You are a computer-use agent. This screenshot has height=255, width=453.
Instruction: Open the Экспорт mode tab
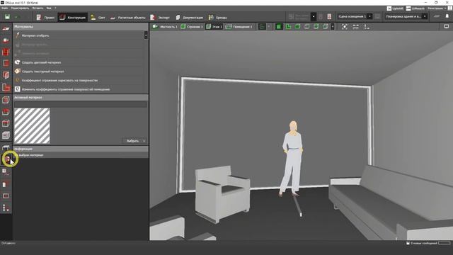click(x=160, y=17)
